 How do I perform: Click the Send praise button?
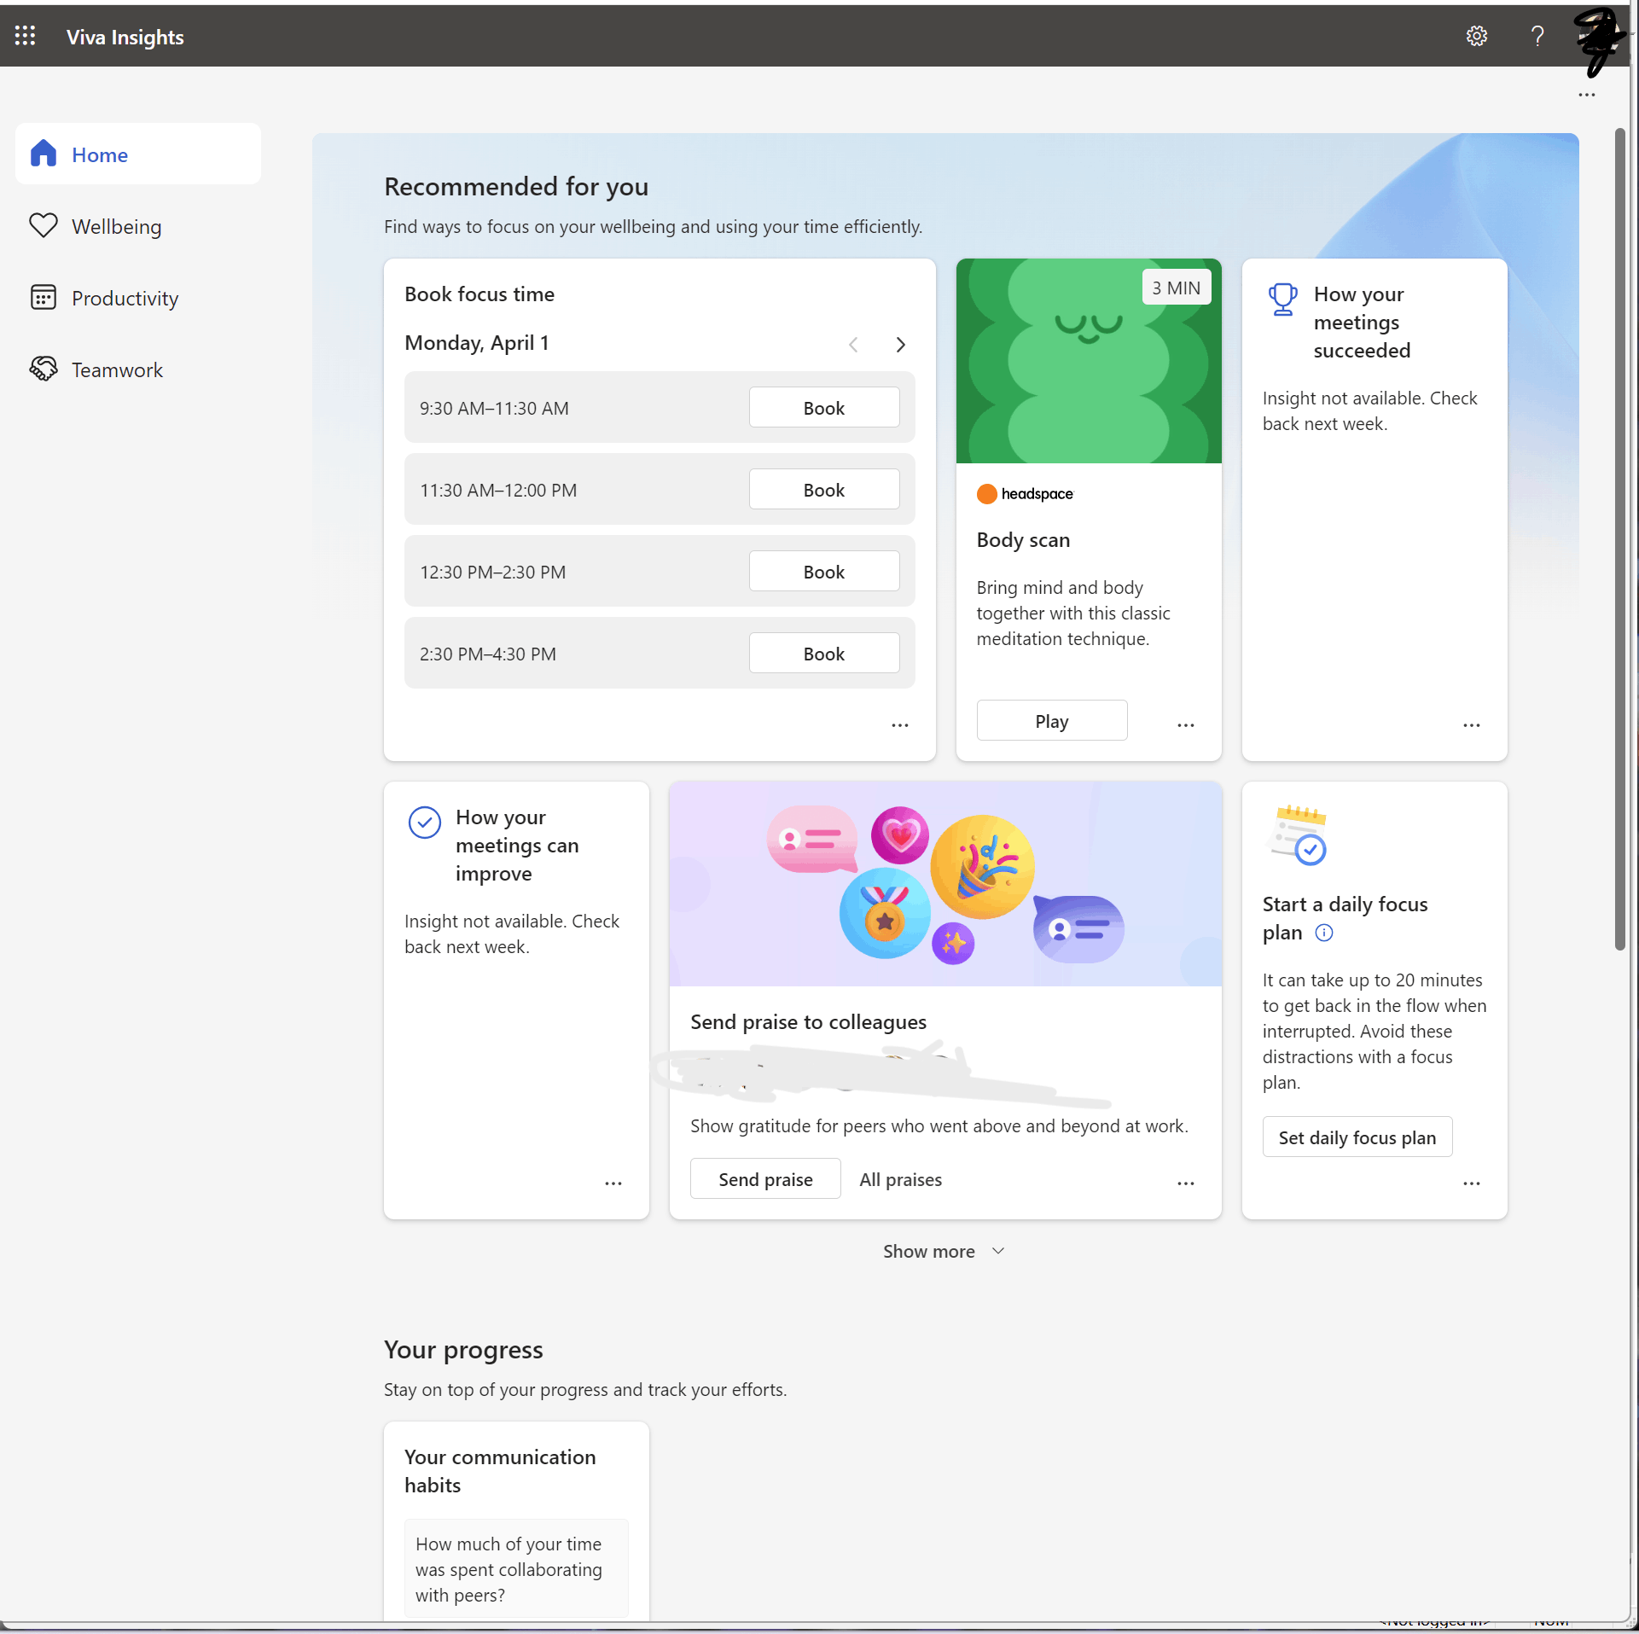tap(764, 1179)
